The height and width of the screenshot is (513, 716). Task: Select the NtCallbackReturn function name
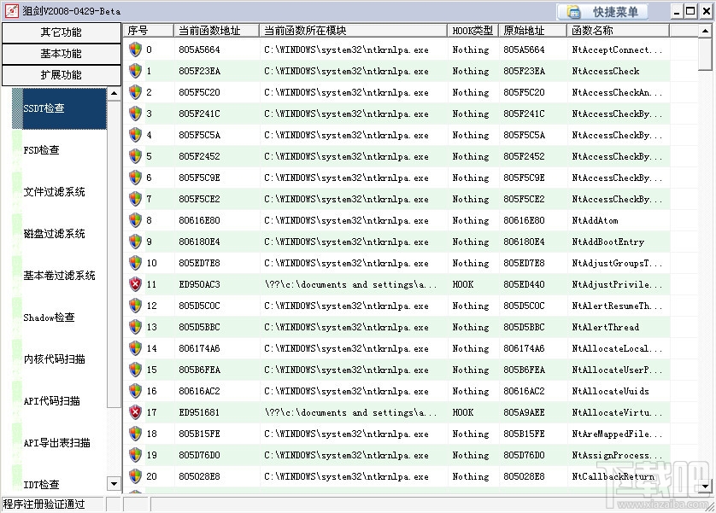point(613,476)
